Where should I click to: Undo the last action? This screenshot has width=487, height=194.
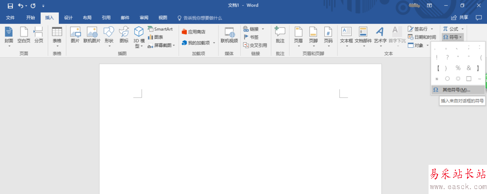click(21, 5)
